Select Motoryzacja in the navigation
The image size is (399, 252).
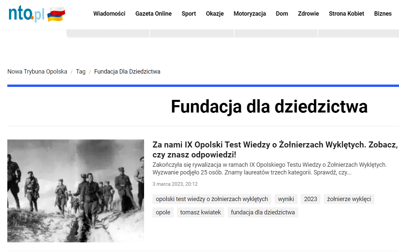tap(250, 14)
